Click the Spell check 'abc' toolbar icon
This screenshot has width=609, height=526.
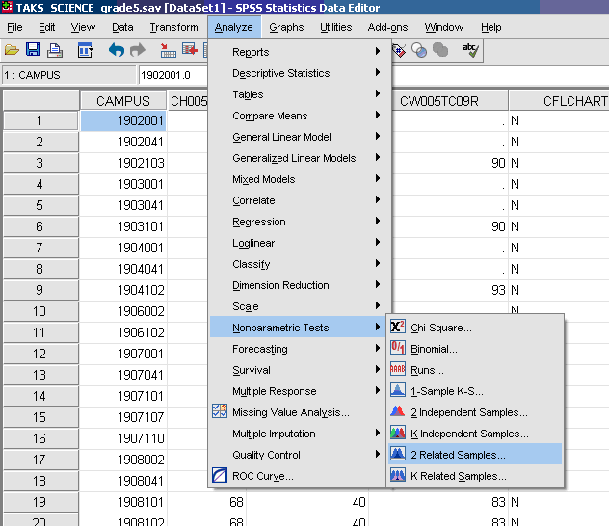point(470,50)
